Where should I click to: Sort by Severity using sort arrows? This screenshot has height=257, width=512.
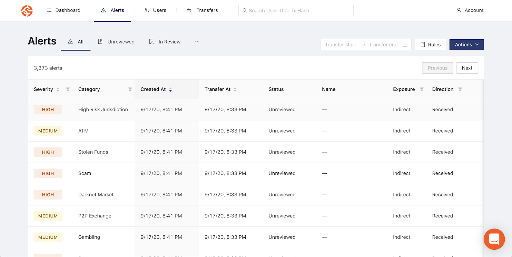(58, 89)
